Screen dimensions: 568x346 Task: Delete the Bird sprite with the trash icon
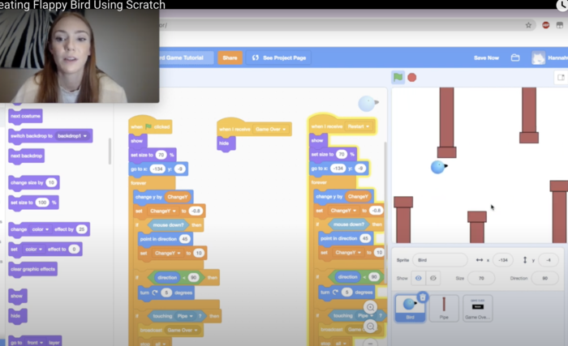pos(423,297)
